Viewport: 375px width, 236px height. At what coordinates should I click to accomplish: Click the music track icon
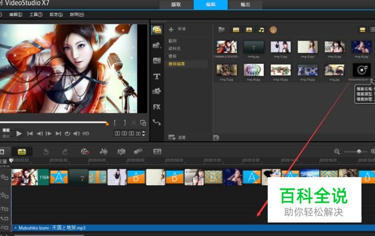(4, 227)
